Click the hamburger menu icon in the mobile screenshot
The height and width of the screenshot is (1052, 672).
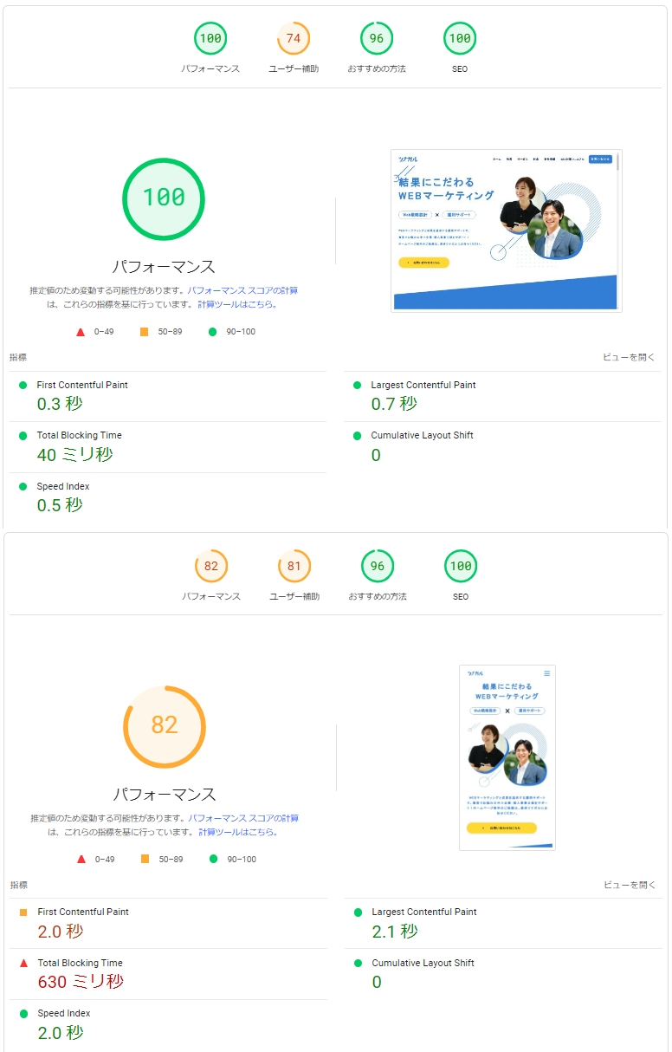tap(546, 673)
